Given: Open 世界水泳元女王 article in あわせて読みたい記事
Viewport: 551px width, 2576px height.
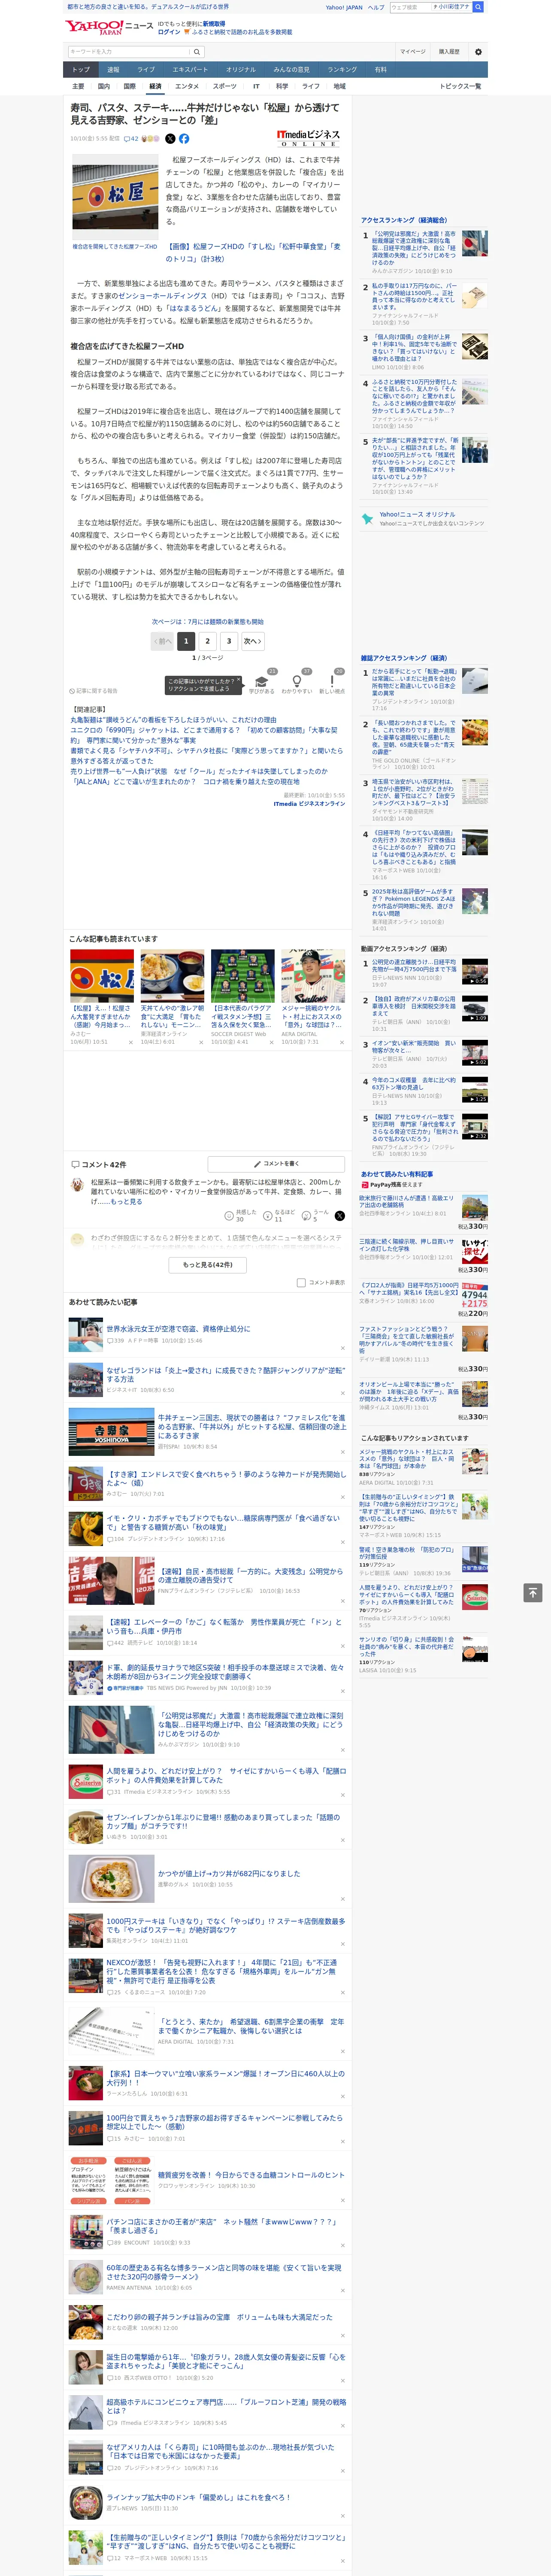Looking at the screenshot, I should pyautogui.click(x=179, y=1329).
